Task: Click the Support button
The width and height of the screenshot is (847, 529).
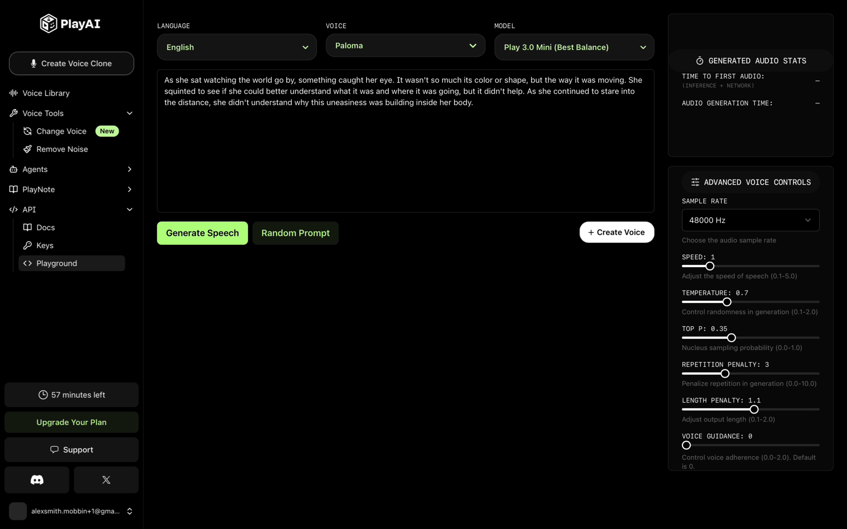Action: coord(71,450)
